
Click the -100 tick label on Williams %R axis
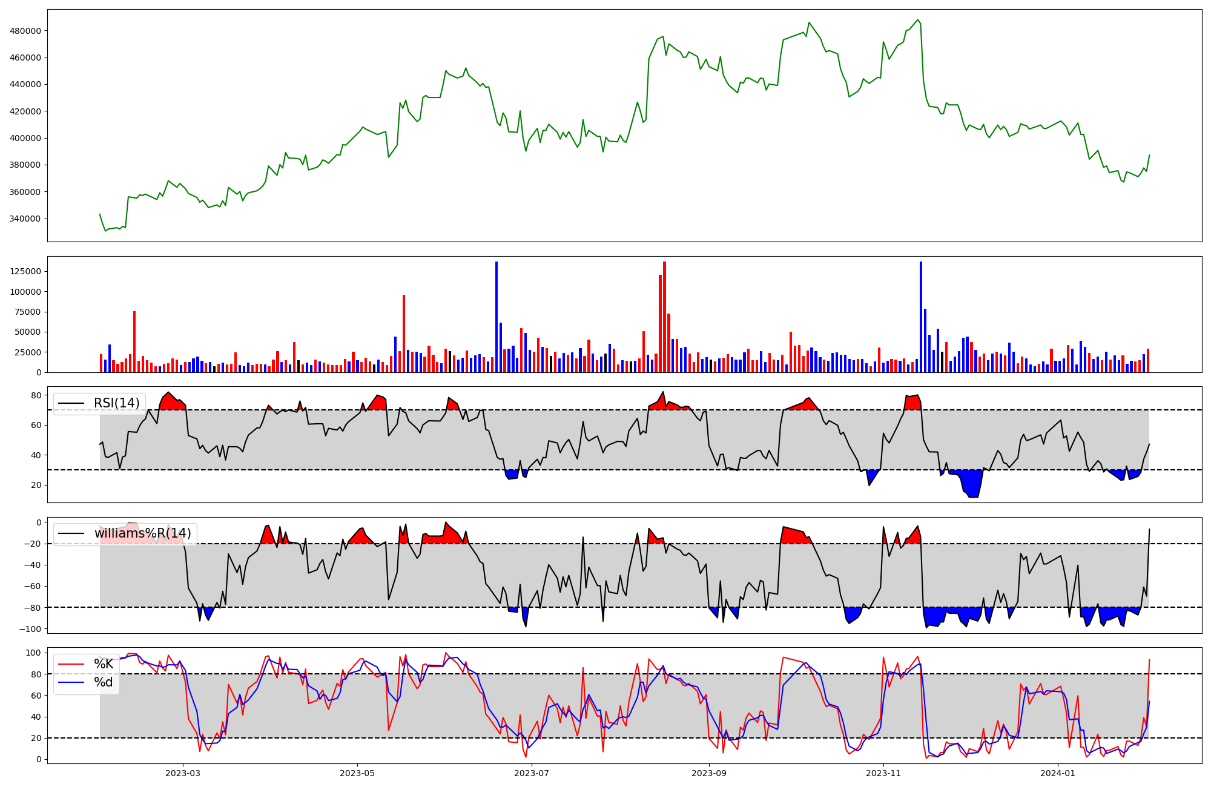(30, 629)
